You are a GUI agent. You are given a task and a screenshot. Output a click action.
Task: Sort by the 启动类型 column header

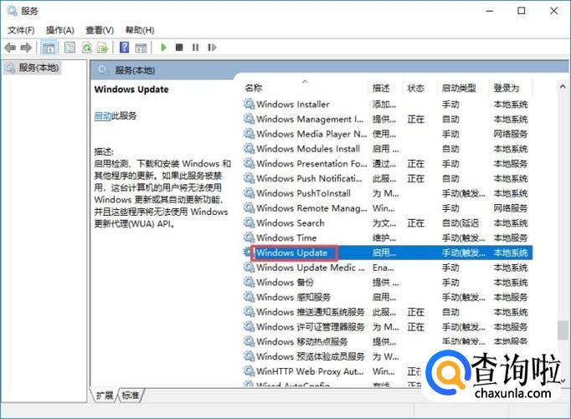tap(459, 88)
